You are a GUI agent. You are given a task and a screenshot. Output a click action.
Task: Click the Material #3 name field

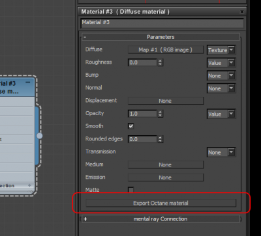click(x=162, y=23)
